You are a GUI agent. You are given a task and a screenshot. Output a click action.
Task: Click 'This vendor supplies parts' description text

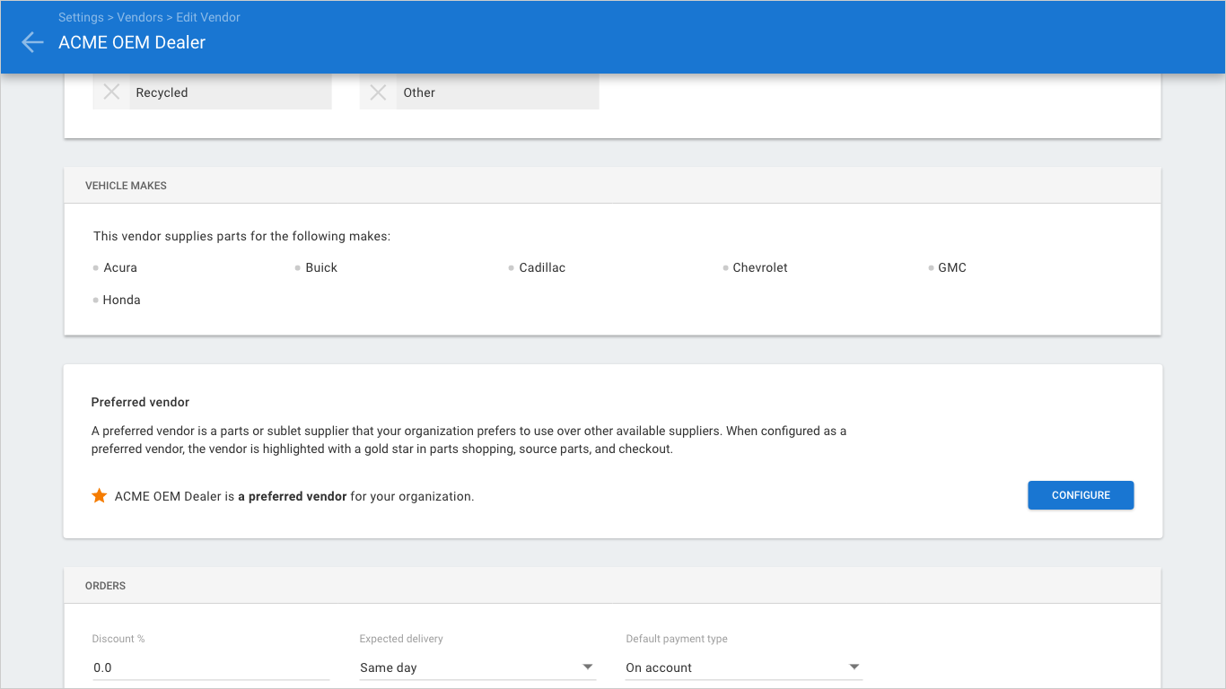click(x=242, y=237)
